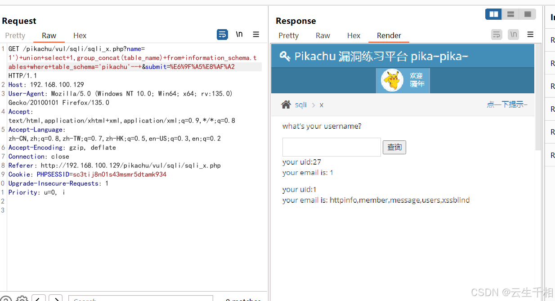
Task: Click the Accept-Language header name
Action: [37, 129]
